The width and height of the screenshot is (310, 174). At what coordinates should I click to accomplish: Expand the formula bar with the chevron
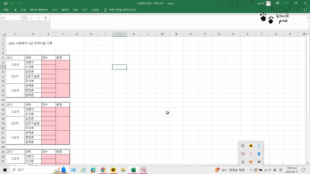[307, 18]
